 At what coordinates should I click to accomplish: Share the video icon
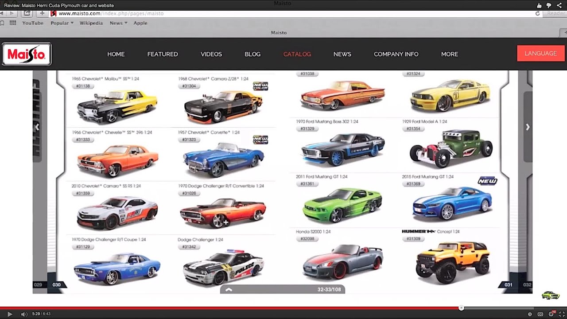[x=559, y=5]
